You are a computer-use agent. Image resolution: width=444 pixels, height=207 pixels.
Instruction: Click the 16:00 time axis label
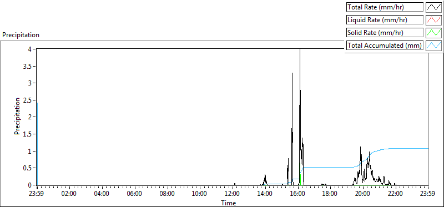[x=298, y=194]
